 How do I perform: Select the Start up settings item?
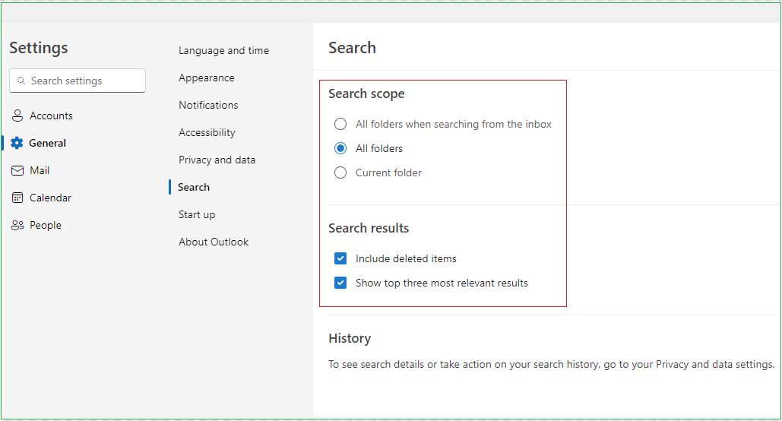(197, 215)
